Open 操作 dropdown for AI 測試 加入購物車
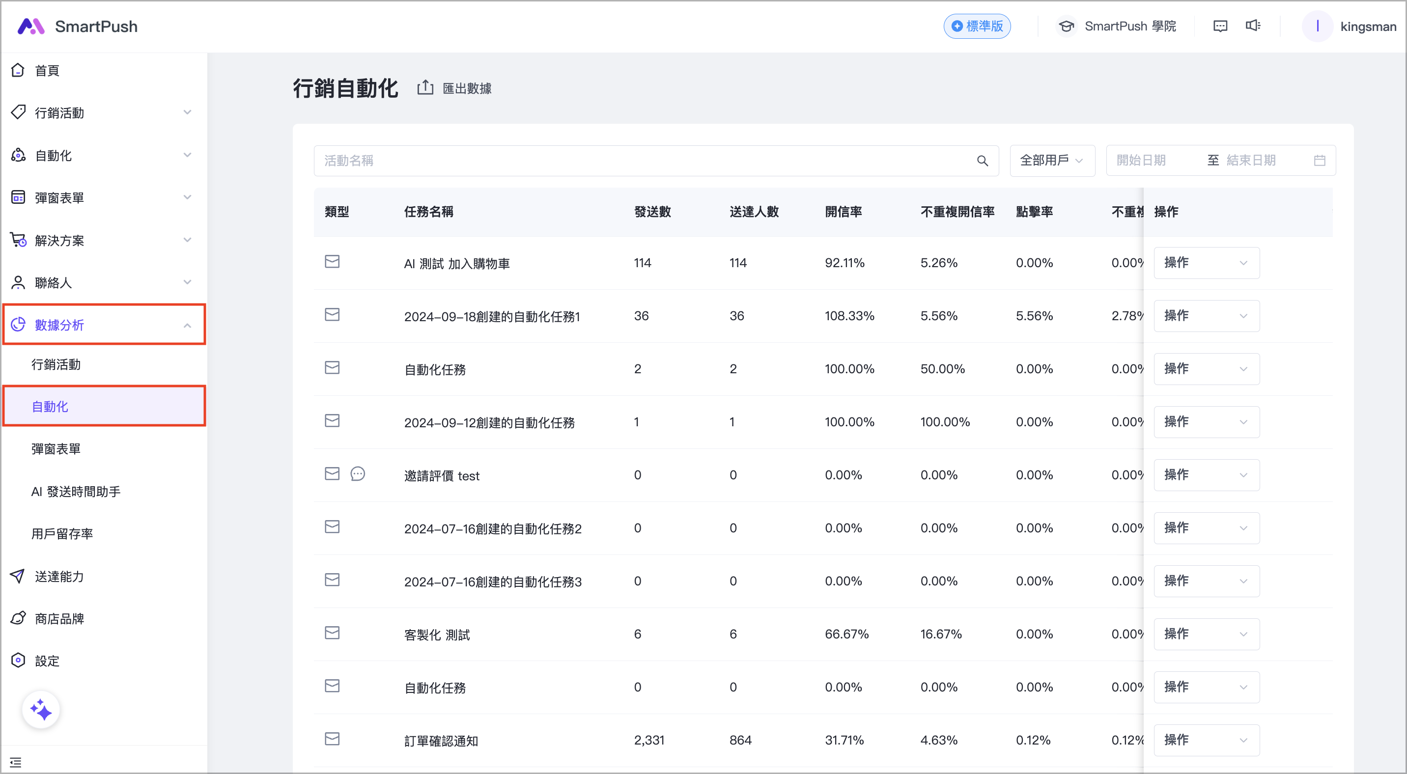The width and height of the screenshot is (1407, 774). (1206, 263)
